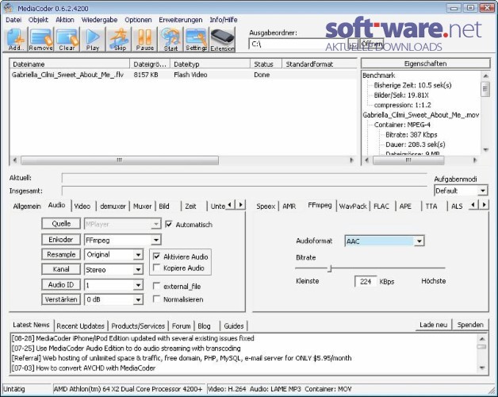Open the Objekt menu
This screenshot has height=397, width=498.
tap(38, 20)
